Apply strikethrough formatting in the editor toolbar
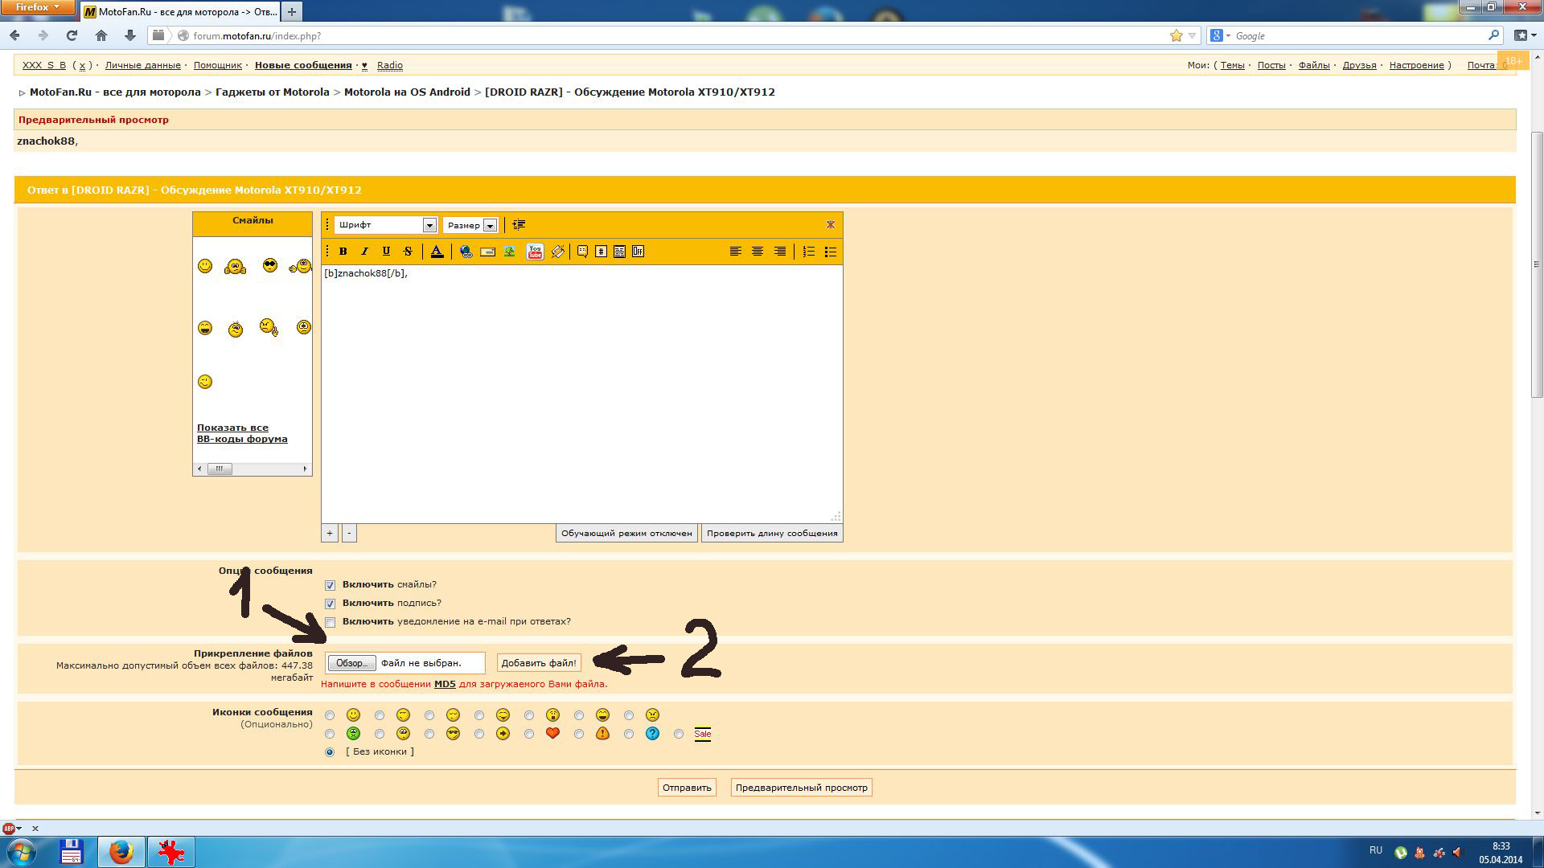This screenshot has width=1544, height=868. pos(408,252)
